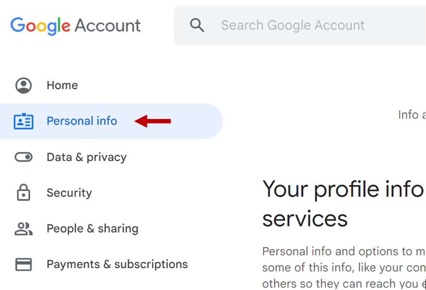The width and height of the screenshot is (426, 290).
Task: Click the Home person-circle icon
Action: click(23, 85)
